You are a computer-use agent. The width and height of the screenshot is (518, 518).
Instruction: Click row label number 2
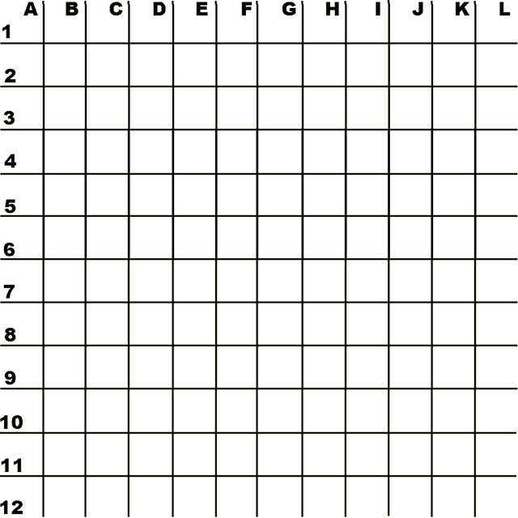point(10,76)
